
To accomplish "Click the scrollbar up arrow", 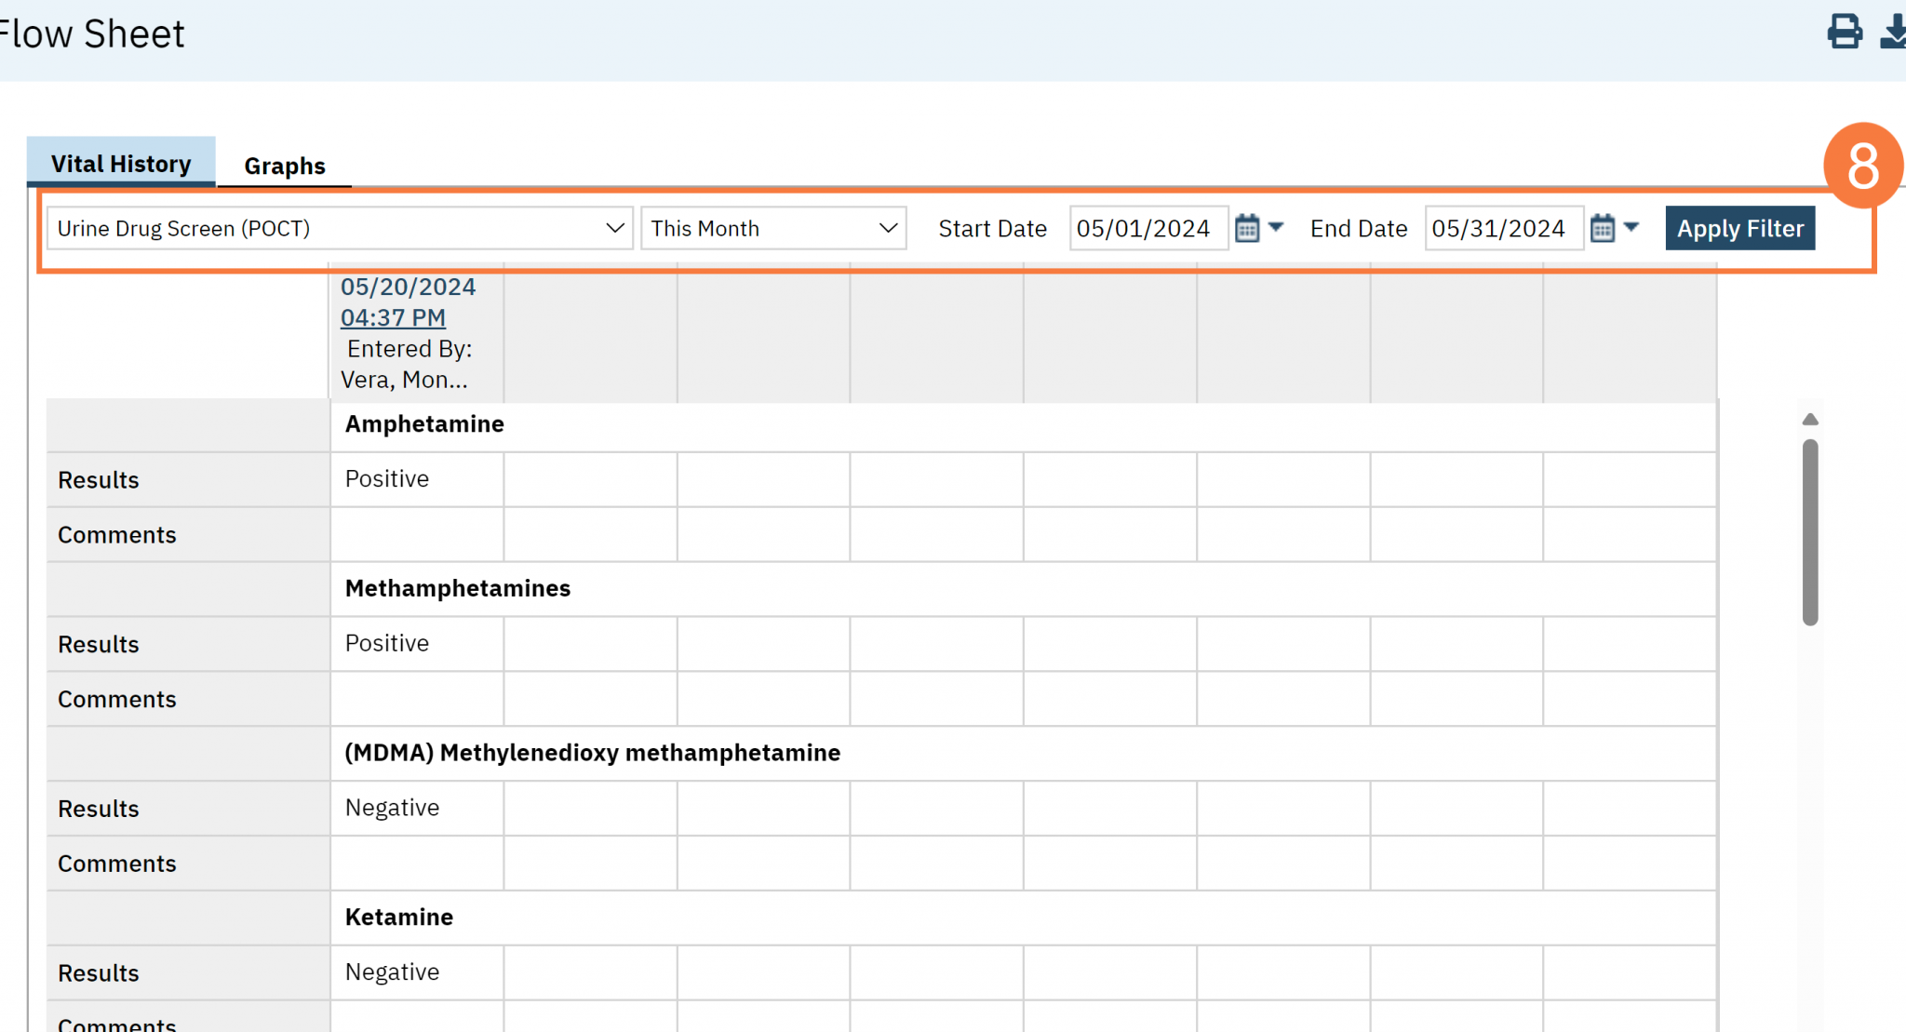I will (x=1809, y=419).
